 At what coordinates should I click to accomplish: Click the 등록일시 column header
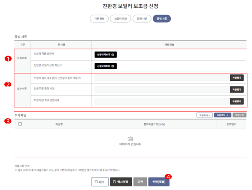(231, 124)
